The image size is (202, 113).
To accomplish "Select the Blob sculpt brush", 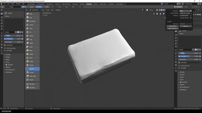I will click(33, 14).
